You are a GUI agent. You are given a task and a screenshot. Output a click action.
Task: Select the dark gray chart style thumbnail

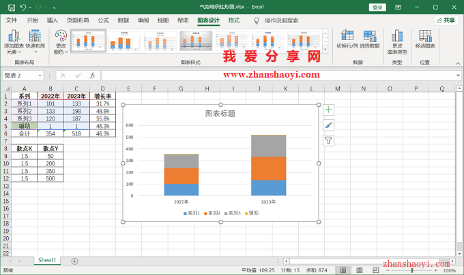(196, 41)
